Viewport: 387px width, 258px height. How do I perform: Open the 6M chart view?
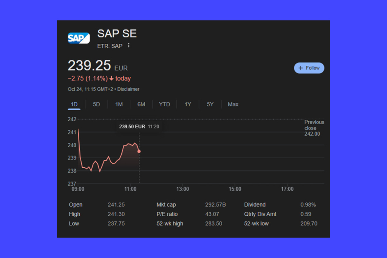tap(141, 104)
